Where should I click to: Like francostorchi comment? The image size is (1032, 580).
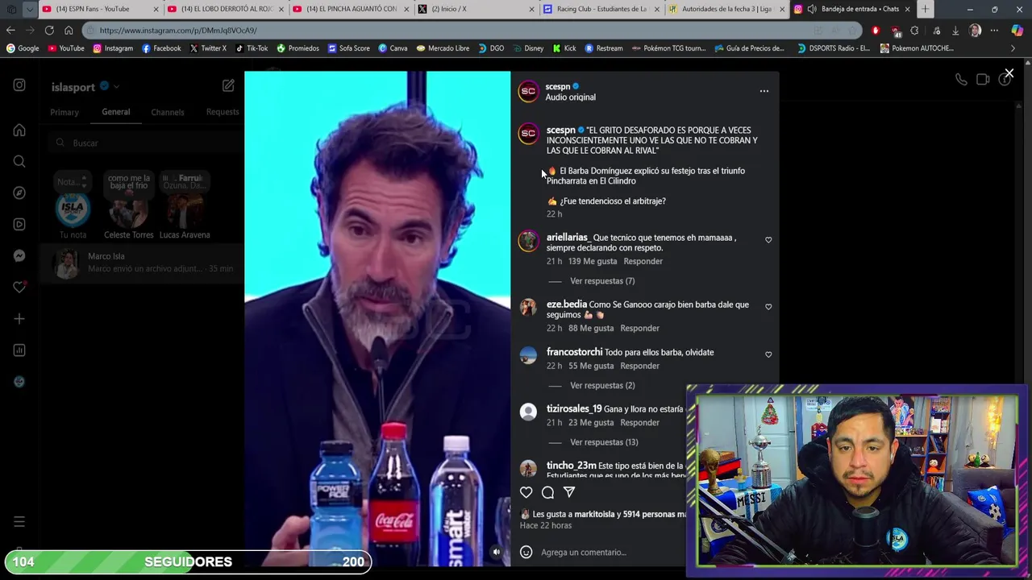(768, 354)
